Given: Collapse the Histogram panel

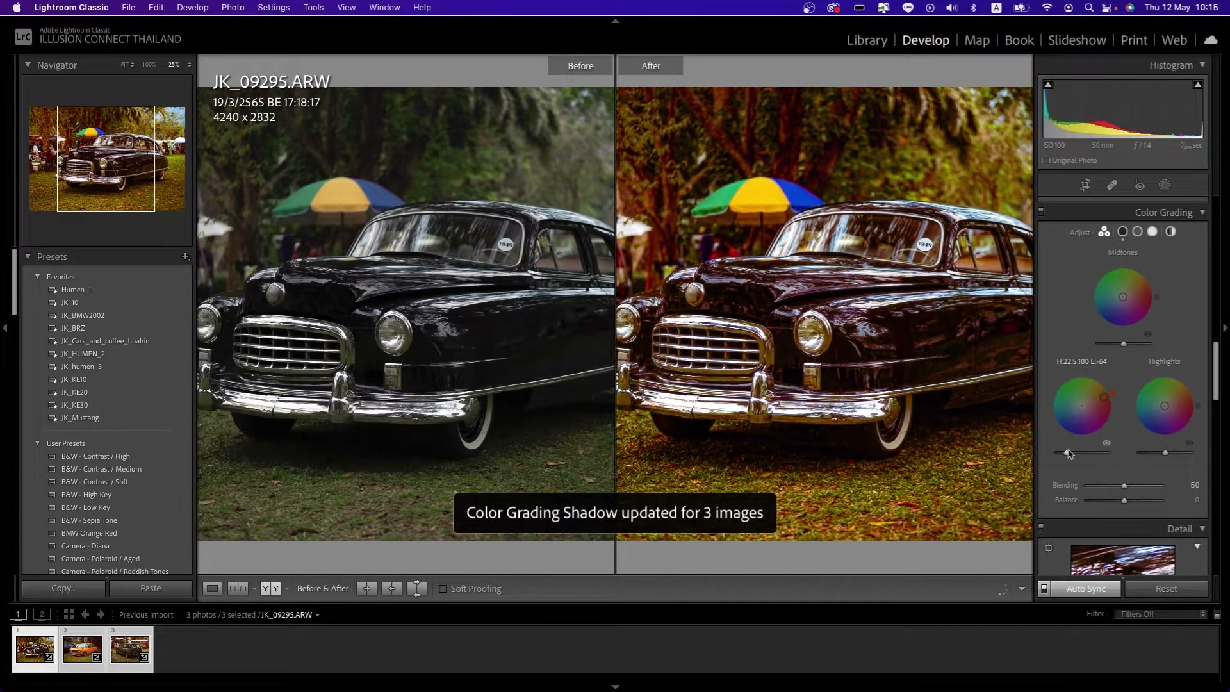Looking at the screenshot, I should click(x=1202, y=65).
